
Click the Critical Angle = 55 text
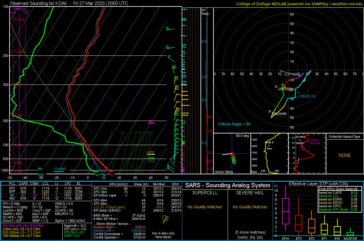pyautogui.click(x=234, y=124)
